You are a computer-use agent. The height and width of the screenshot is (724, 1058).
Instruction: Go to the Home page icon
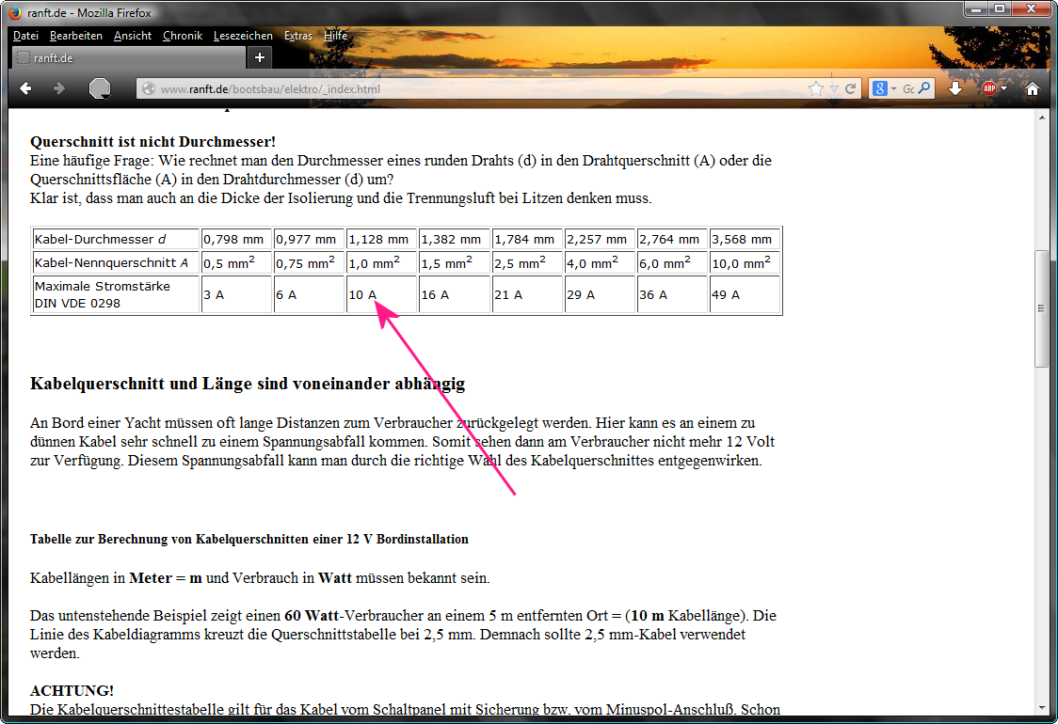click(1033, 88)
